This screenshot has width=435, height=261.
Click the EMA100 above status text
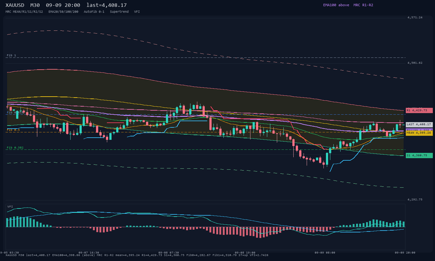pos(336,5)
